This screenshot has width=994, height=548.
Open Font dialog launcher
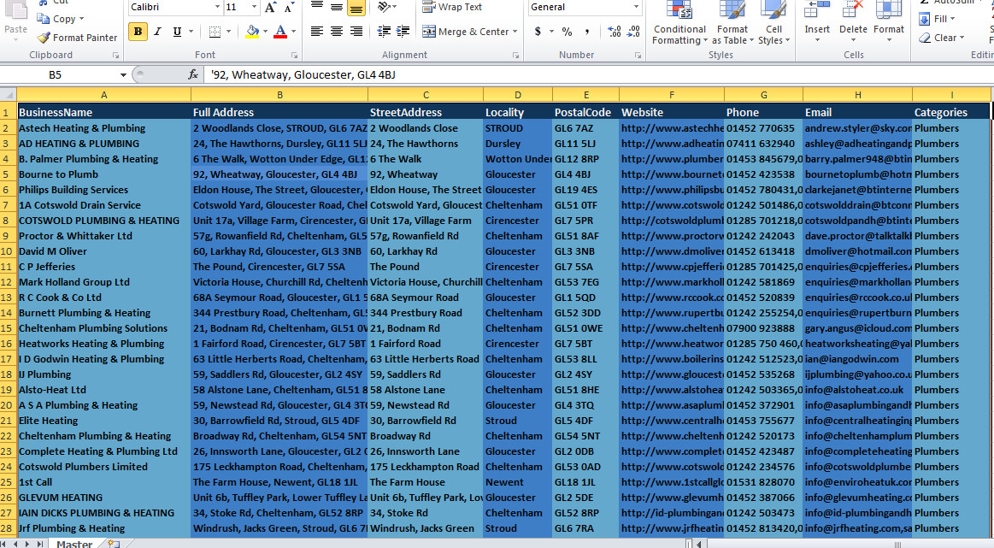[x=294, y=56]
